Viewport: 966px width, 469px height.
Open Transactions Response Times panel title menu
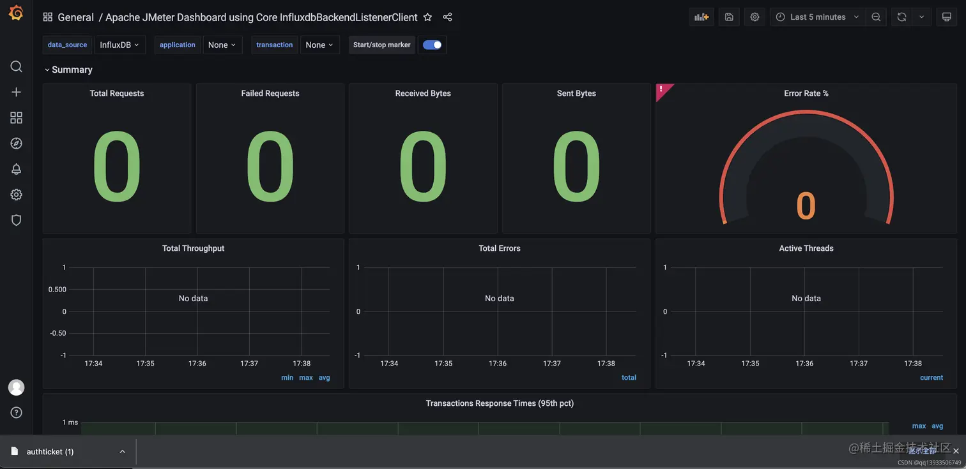tap(500, 403)
